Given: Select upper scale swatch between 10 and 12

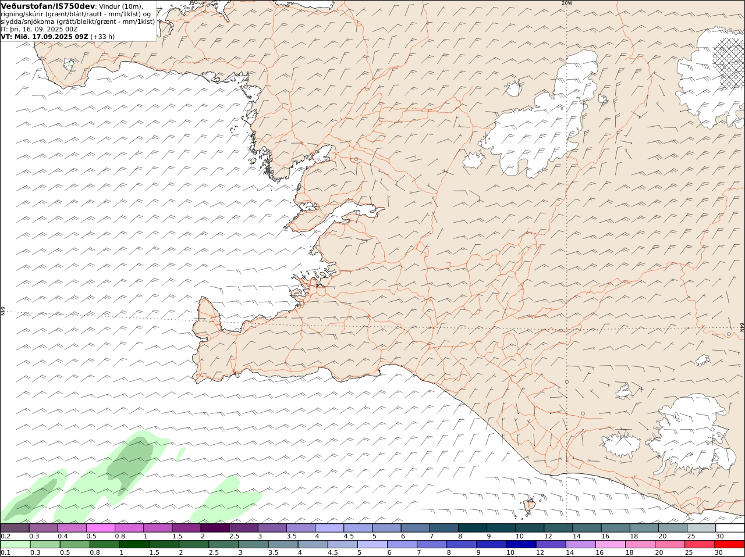Looking at the screenshot, I should (x=530, y=528).
